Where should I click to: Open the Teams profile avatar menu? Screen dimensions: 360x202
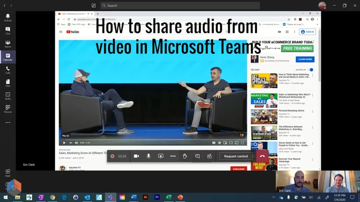click(x=322, y=6)
